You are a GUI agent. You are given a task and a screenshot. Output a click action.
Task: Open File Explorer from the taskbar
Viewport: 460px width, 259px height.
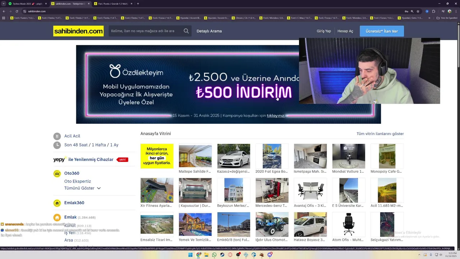pyautogui.click(x=206, y=255)
